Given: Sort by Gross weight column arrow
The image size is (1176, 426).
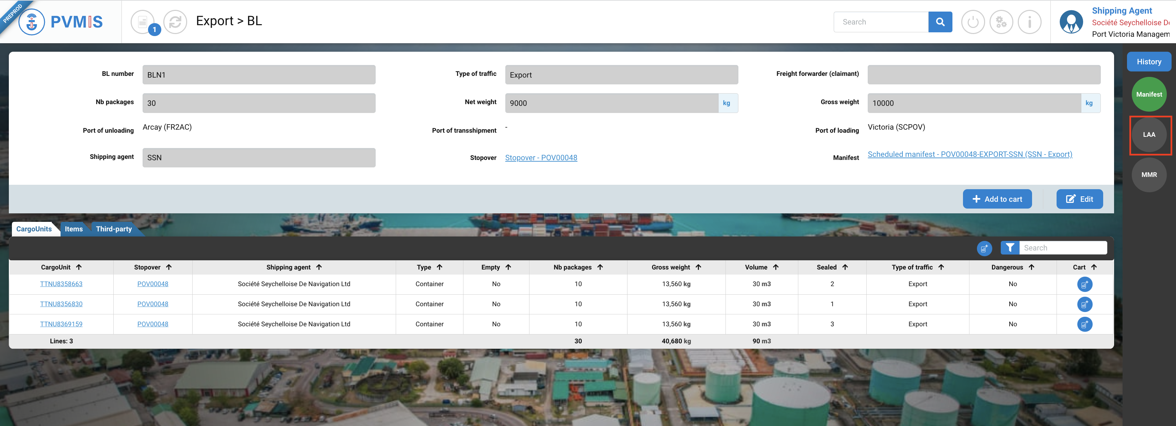Looking at the screenshot, I should click(698, 267).
